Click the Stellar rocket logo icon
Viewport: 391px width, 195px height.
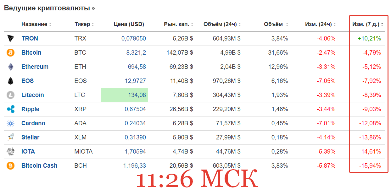11,138
